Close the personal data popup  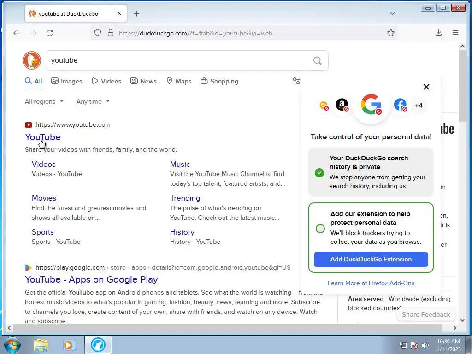click(x=426, y=87)
